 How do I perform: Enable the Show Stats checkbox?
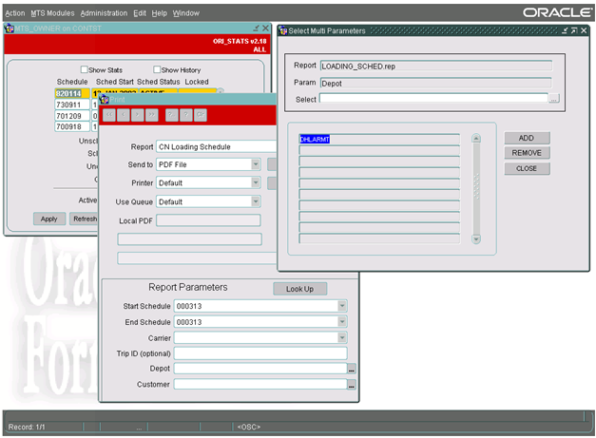point(84,69)
